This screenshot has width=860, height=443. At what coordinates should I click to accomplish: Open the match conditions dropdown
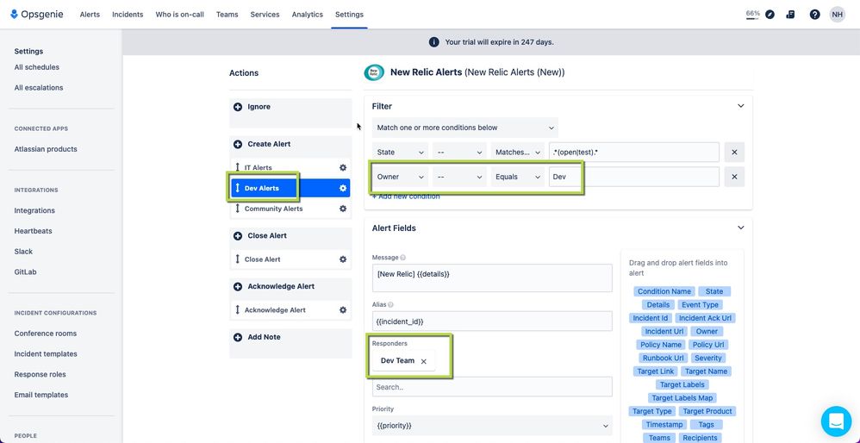tap(465, 128)
